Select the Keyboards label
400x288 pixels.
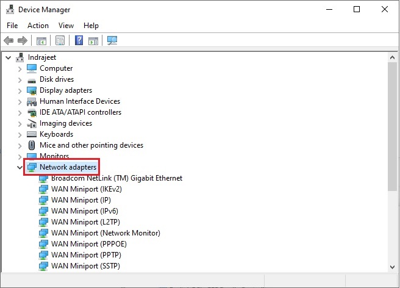(56, 134)
